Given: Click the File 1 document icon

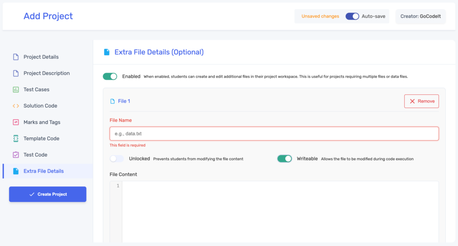Looking at the screenshot, I should click(112, 101).
